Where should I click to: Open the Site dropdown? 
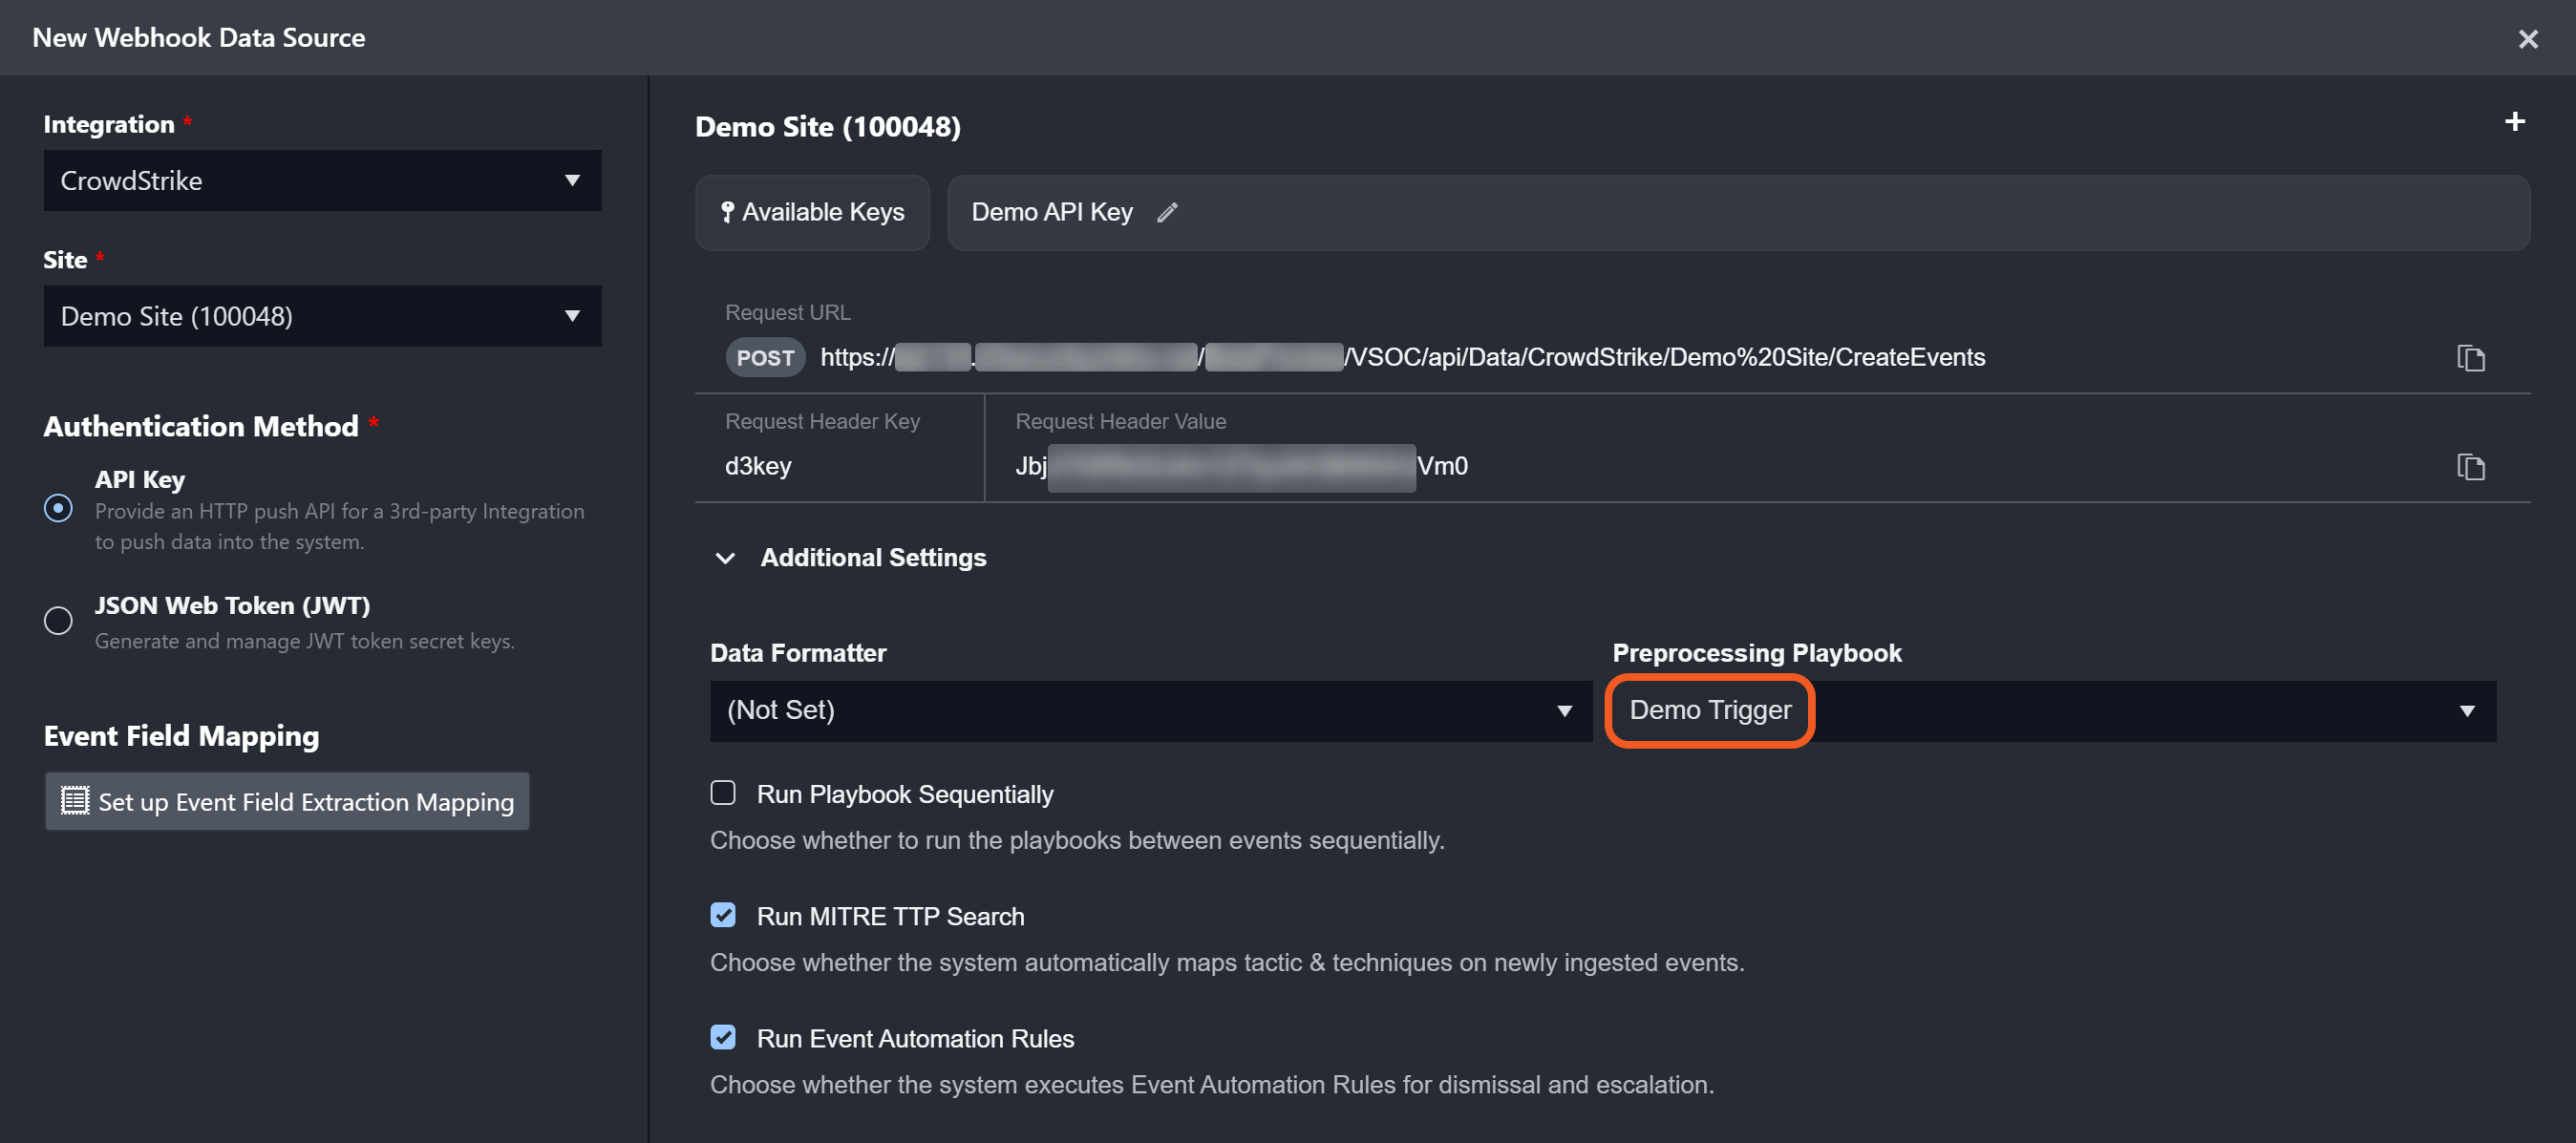(322, 316)
